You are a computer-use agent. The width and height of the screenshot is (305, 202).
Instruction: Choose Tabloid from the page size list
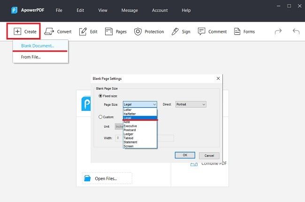(x=130, y=138)
